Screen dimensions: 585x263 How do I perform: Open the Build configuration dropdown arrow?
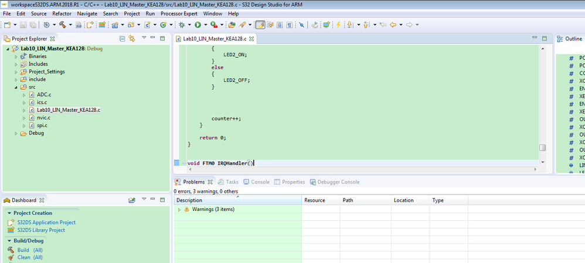pyautogui.click(x=70, y=25)
